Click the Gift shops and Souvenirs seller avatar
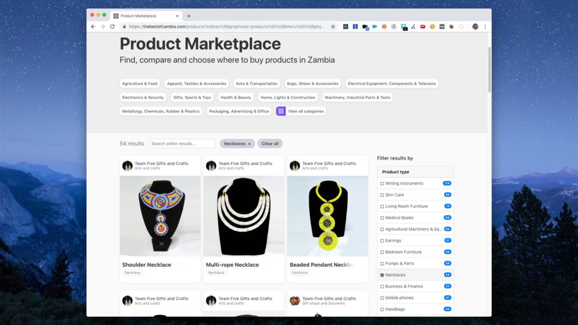 [295, 301]
